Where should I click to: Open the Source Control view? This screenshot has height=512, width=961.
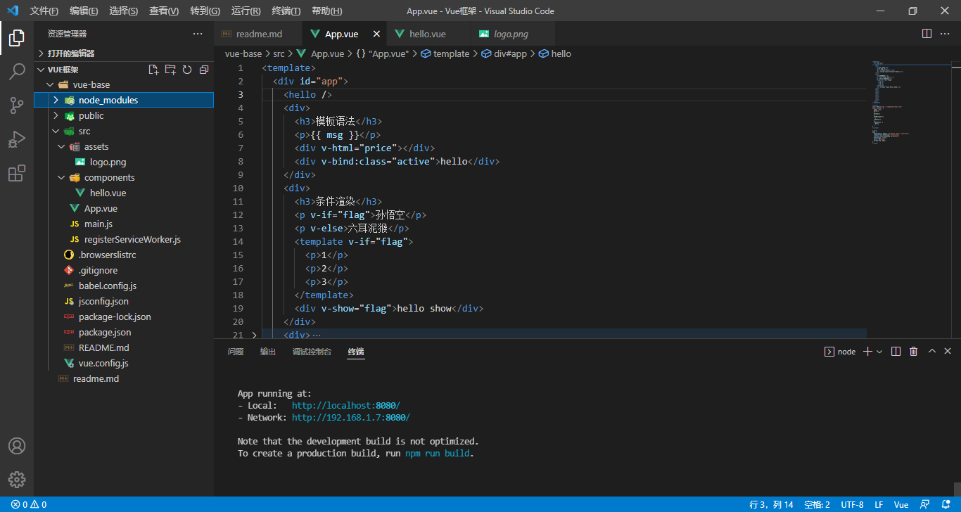click(17, 105)
